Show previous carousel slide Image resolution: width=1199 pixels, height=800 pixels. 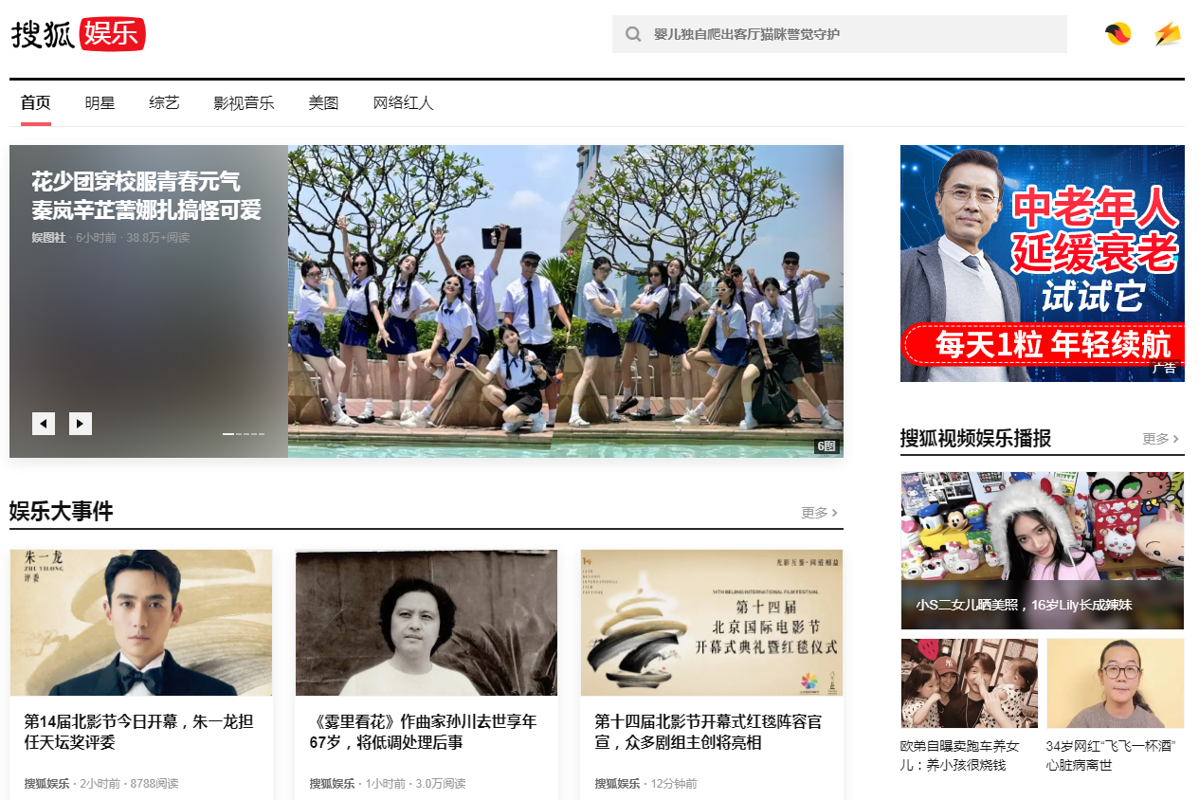point(44,424)
